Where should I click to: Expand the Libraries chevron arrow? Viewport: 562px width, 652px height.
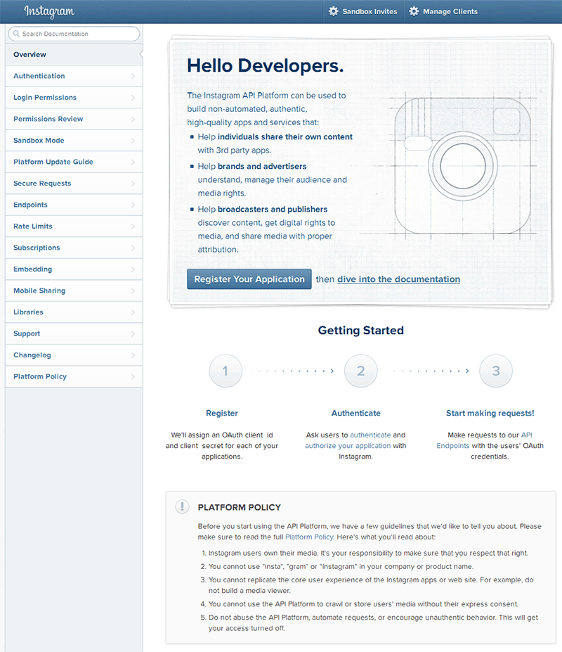tap(133, 312)
